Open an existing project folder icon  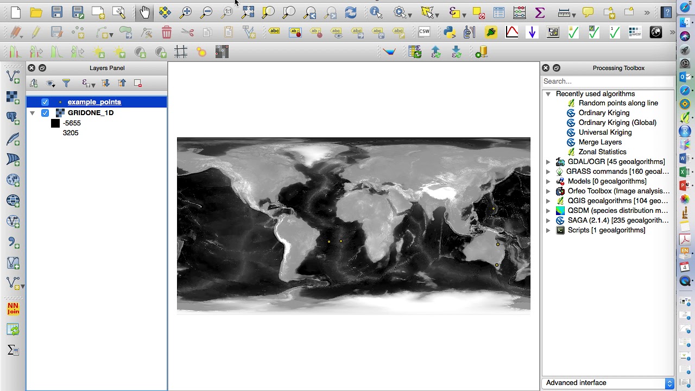point(36,12)
